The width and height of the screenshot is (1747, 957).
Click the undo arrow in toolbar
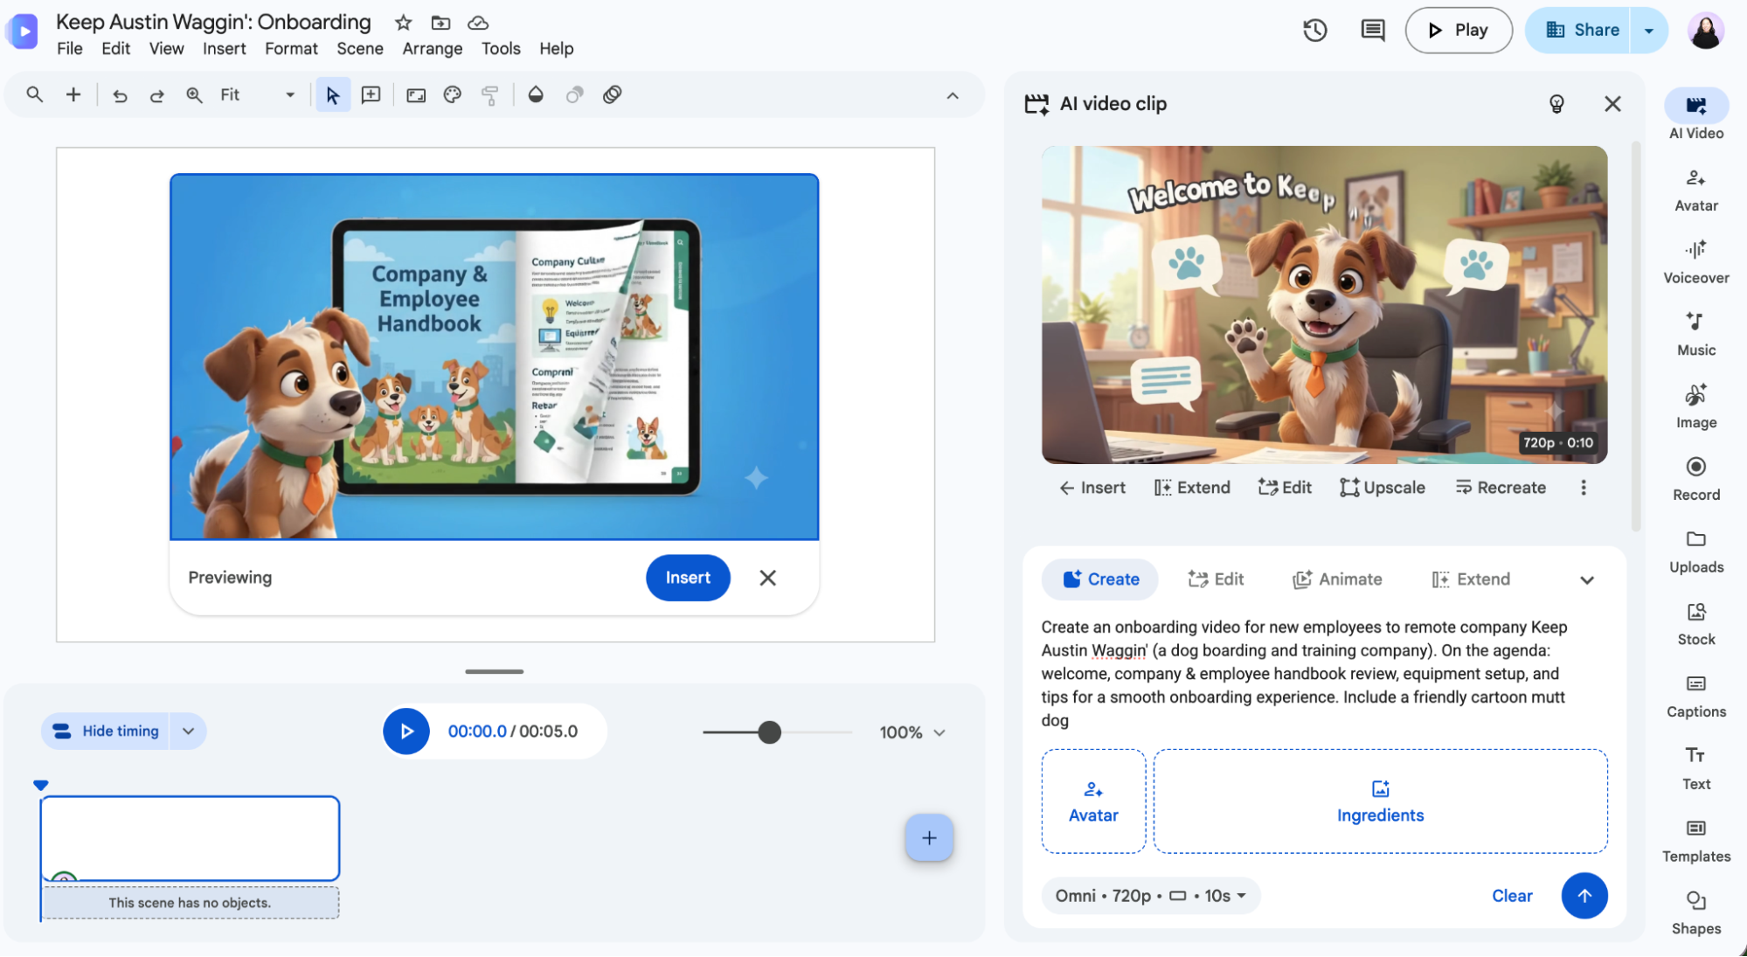(120, 95)
